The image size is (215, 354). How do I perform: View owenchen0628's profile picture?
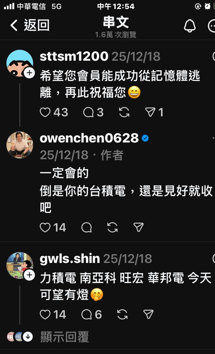[20, 145]
